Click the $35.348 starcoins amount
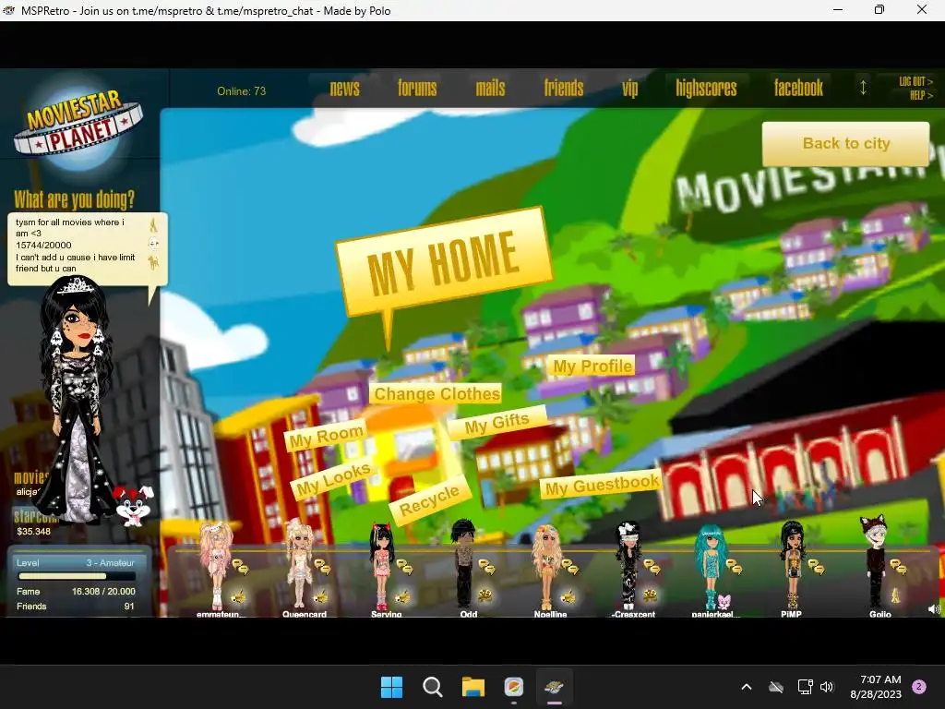 click(x=34, y=531)
